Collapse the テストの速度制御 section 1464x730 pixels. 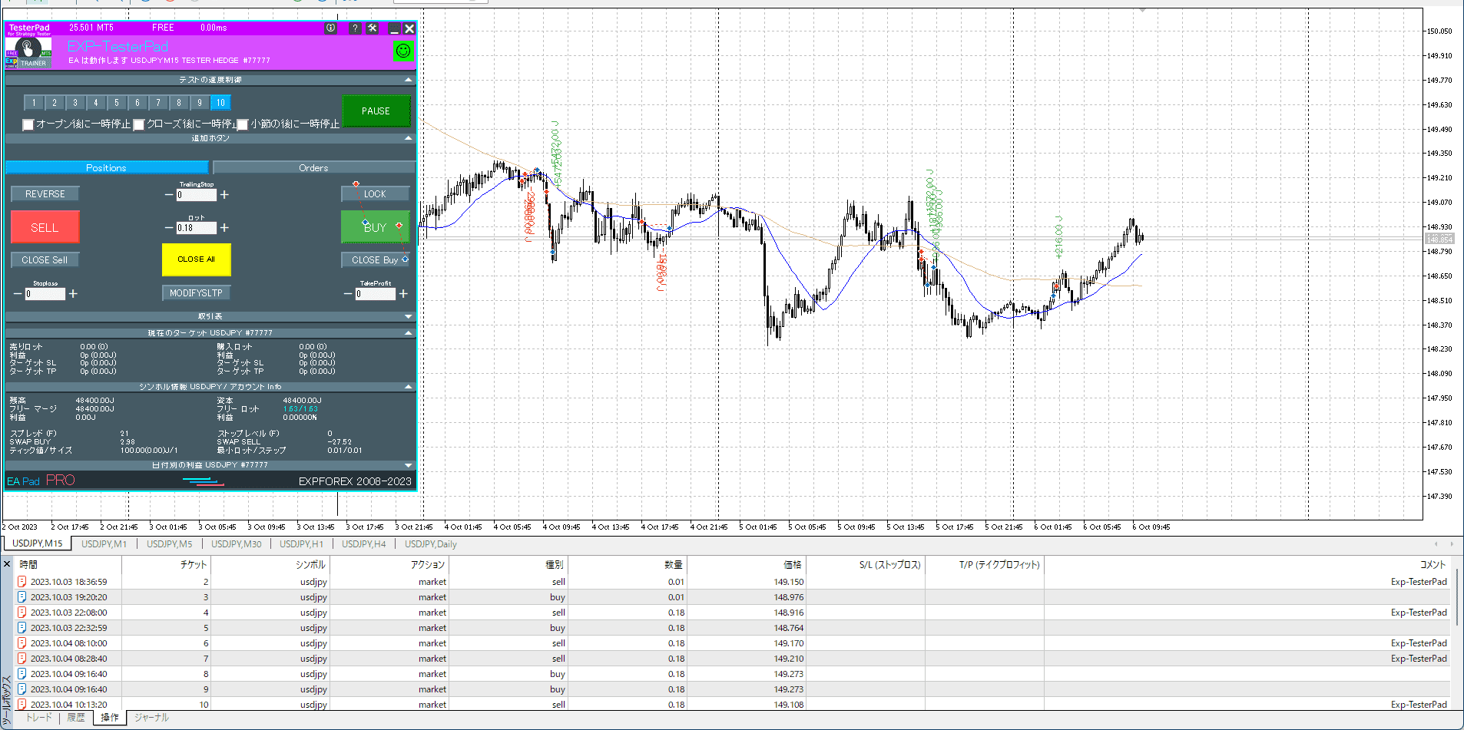[408, 80]
